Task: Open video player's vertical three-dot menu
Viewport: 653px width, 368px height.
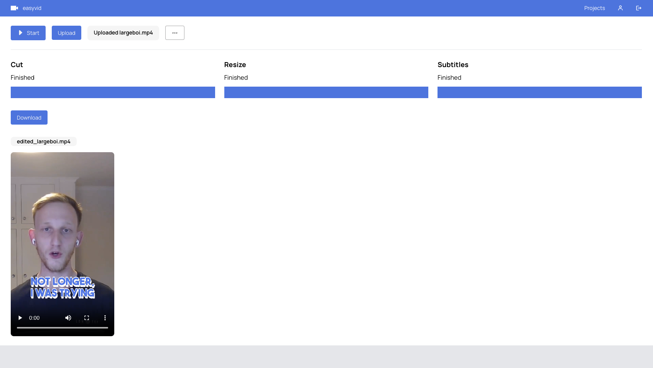Action: pyautogui.click(x=105, y=318)
